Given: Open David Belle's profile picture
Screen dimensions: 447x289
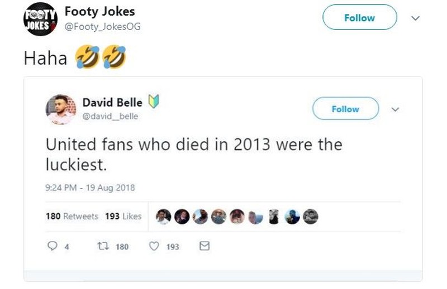Looking at the screenshot, I should pos(60,109).
